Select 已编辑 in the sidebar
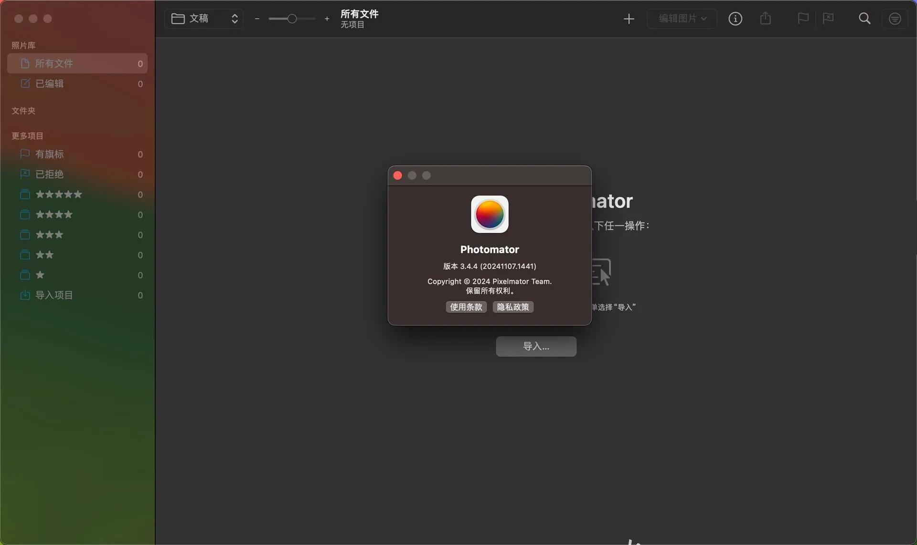 50,84
